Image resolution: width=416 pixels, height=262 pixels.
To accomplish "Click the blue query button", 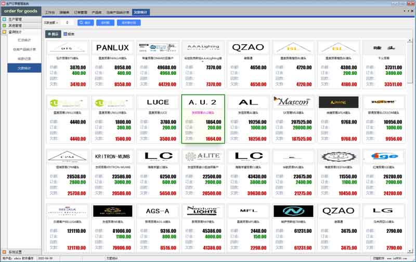I will pos(85,23).
